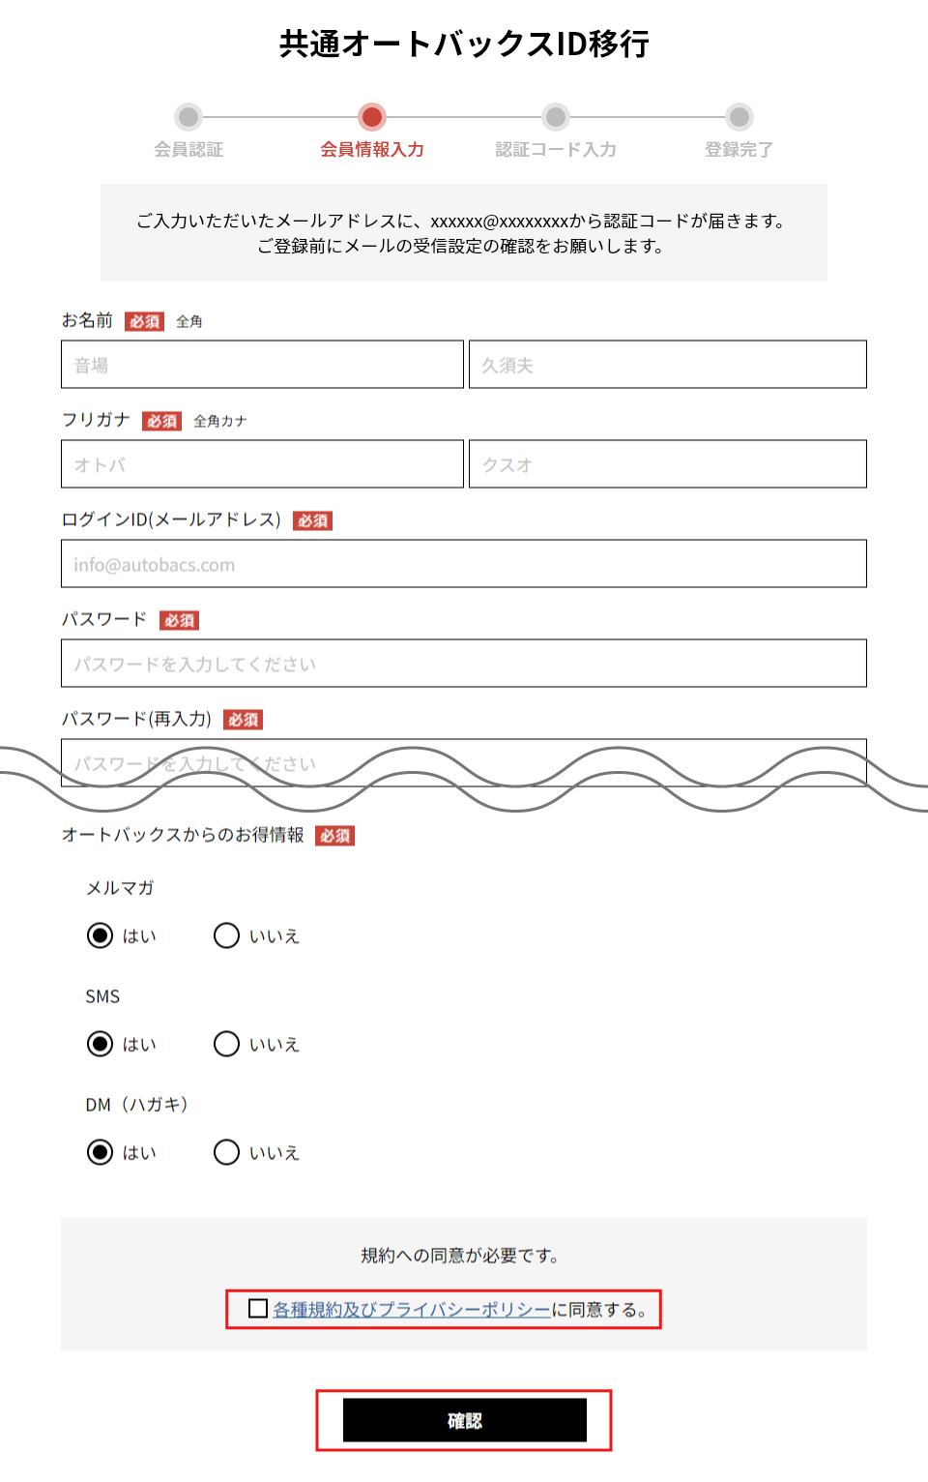Image resolution: width=928 pixels, height=1482 pixels.
Task: Open 各種規約及びプライバシーポリシー link
Action: 411,1310
